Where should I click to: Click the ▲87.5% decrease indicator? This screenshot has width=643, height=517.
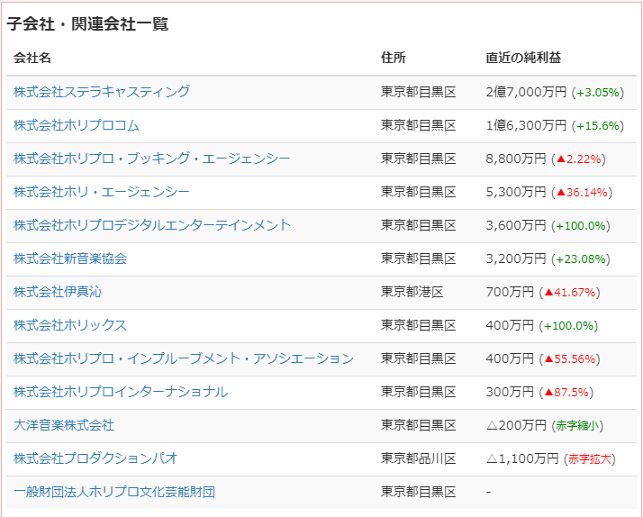[x=566, y=393]
